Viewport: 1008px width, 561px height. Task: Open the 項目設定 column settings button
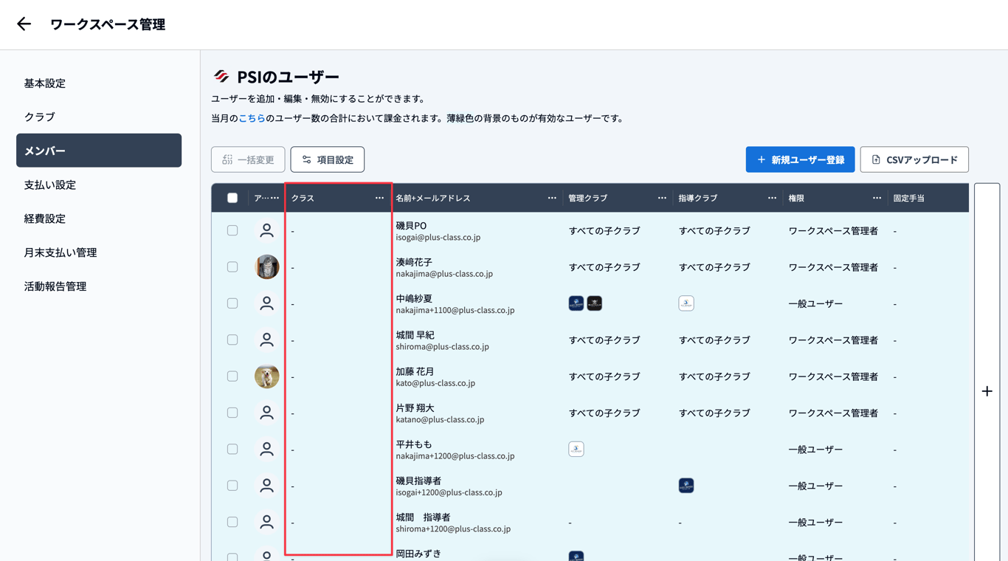coord(328,159)
